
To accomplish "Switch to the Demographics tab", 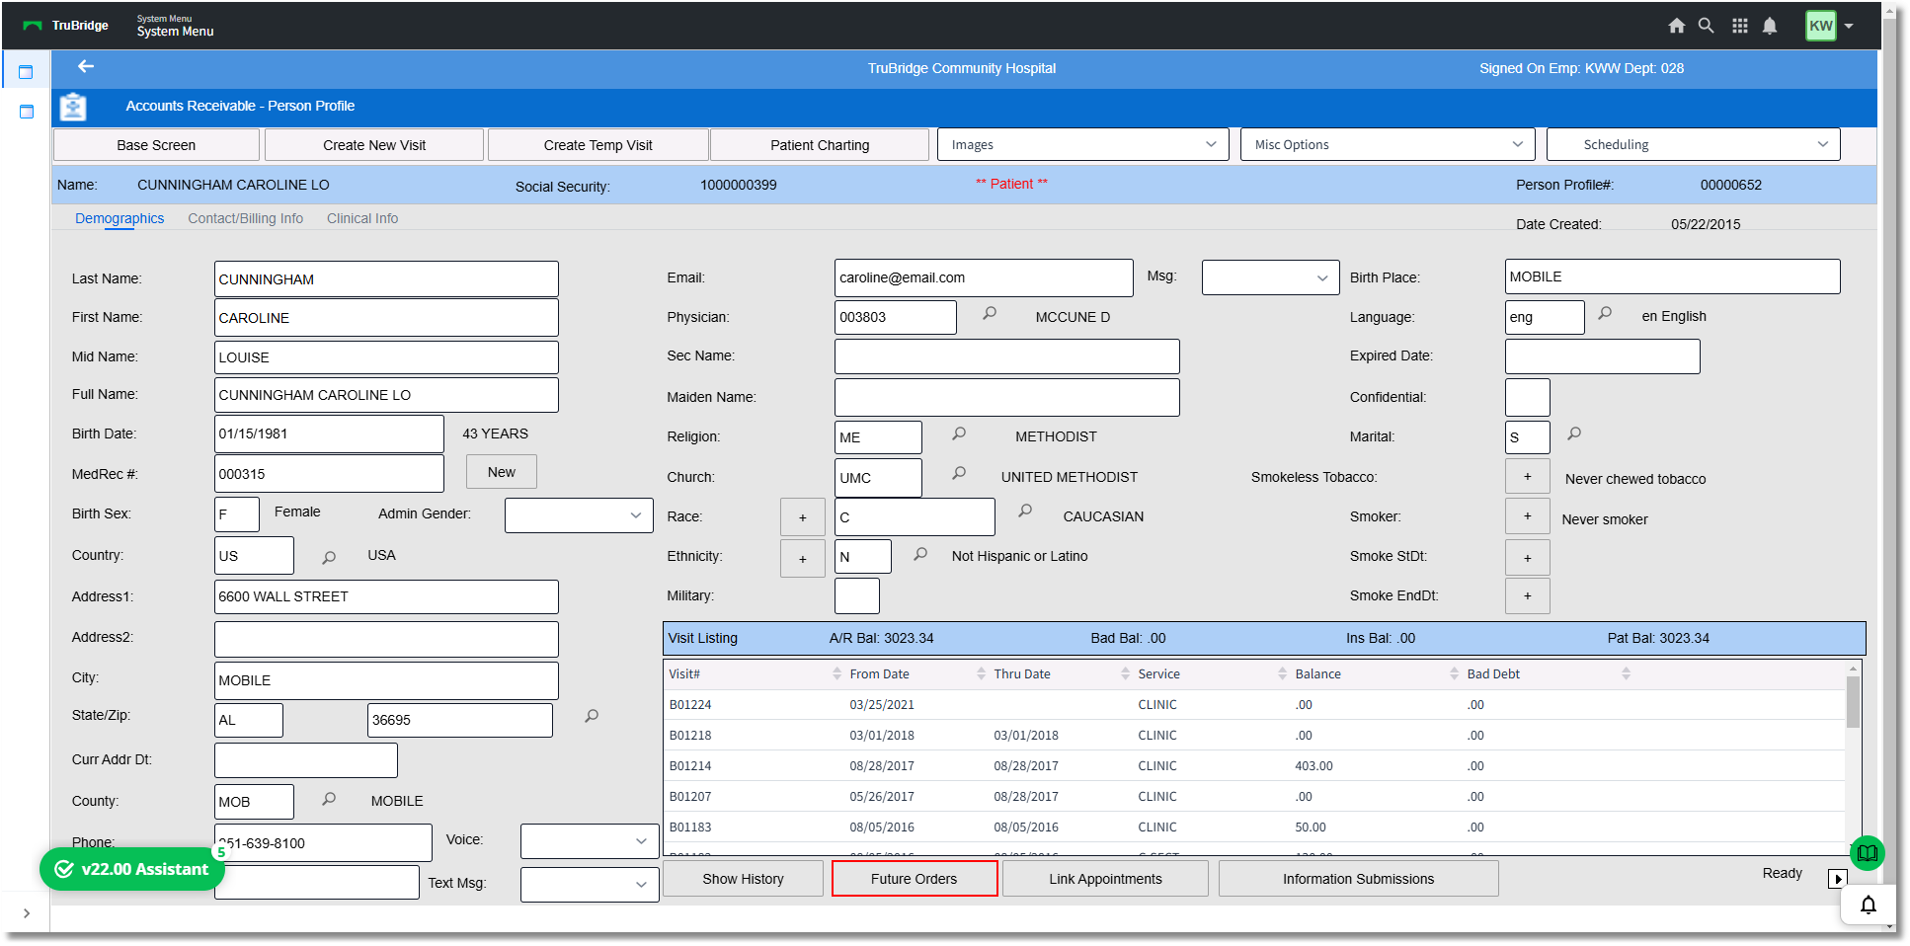I will [x=119, y=218].
